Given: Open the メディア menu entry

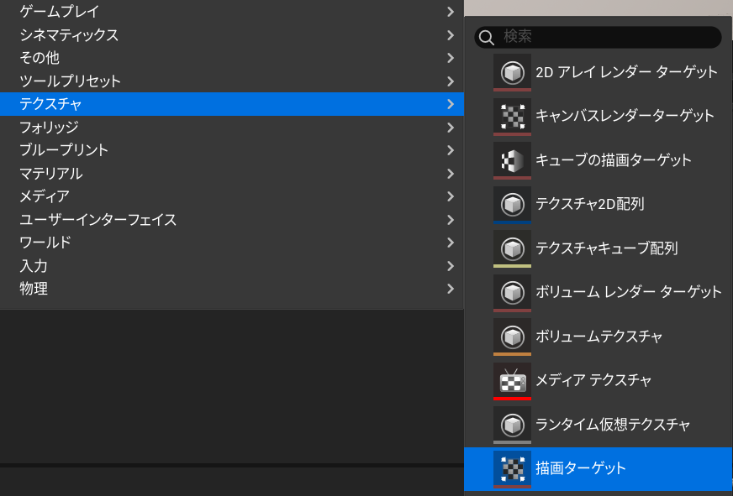Looking at the screenshot, I should click(x=232, y=196).
